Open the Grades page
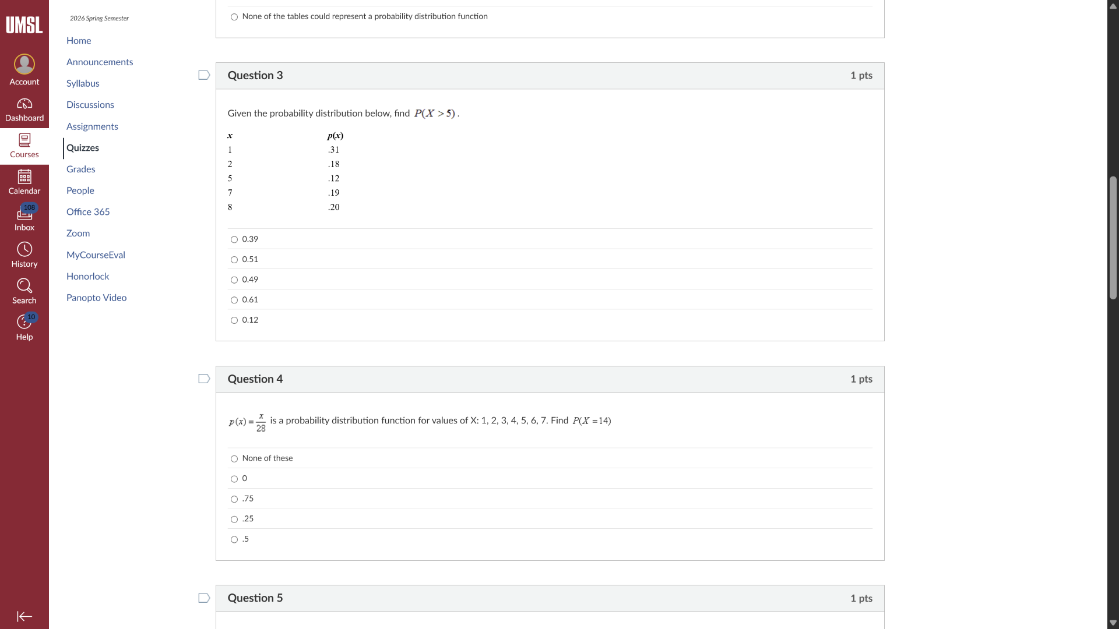The height and width of the screenshot is (629, 1119). point(80,169)
